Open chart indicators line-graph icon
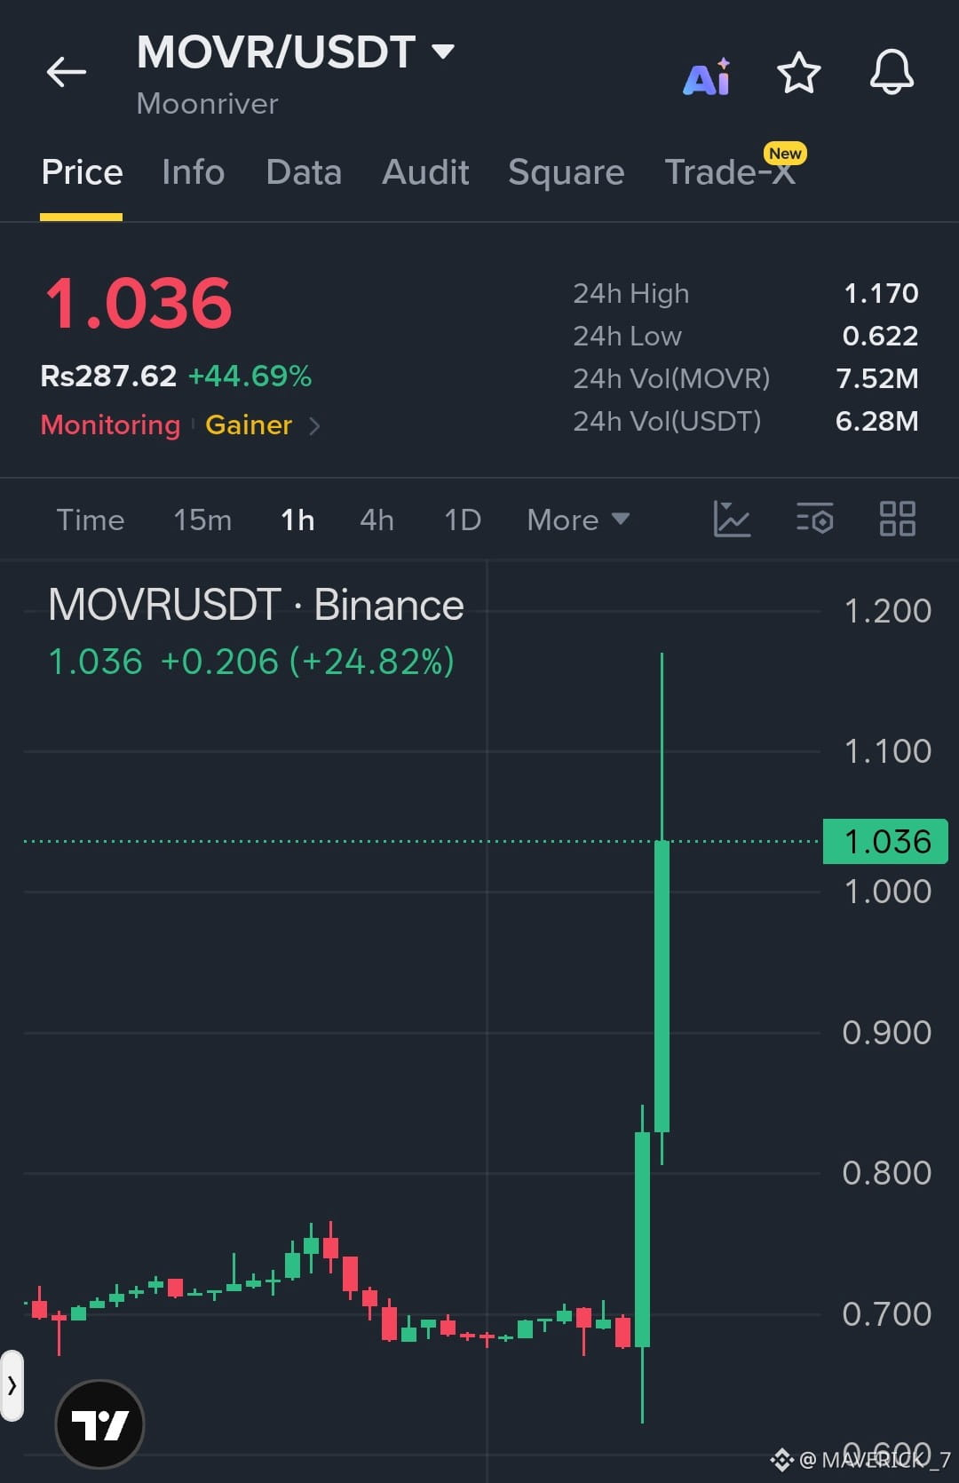 click(732, 519)
